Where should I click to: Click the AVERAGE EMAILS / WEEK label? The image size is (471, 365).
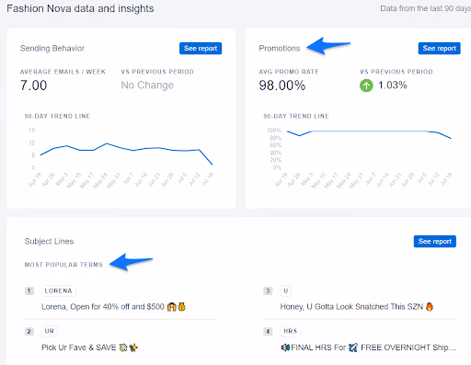[x=63, y=72]
